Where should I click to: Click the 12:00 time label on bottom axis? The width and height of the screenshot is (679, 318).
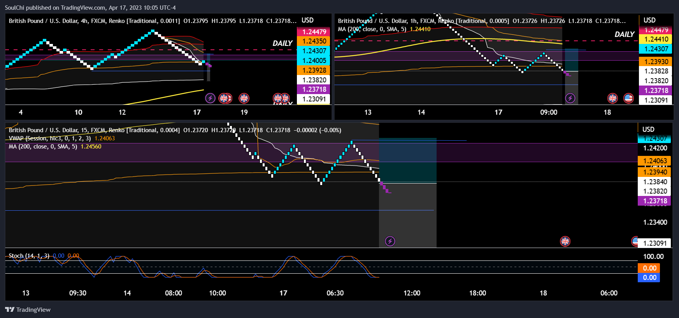[412, 293]
